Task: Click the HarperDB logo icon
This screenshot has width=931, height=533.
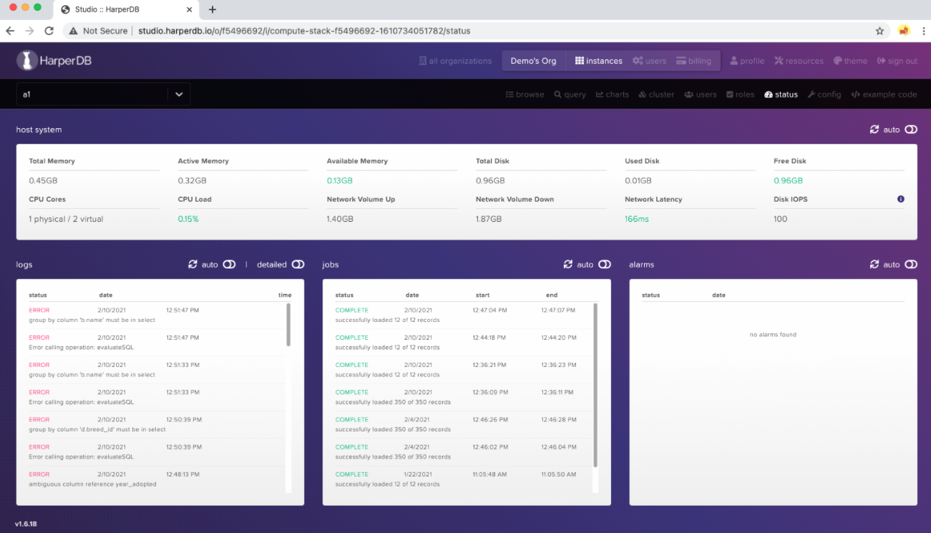Action: point(27,61)
